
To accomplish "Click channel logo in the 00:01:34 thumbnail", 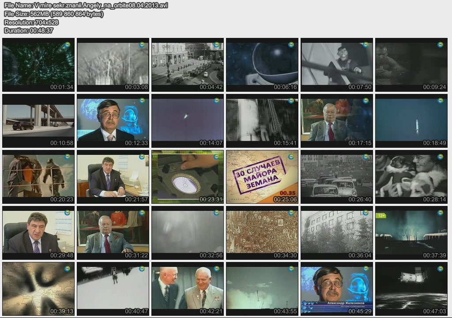I will pyautogui.click(x=67, y=45).
